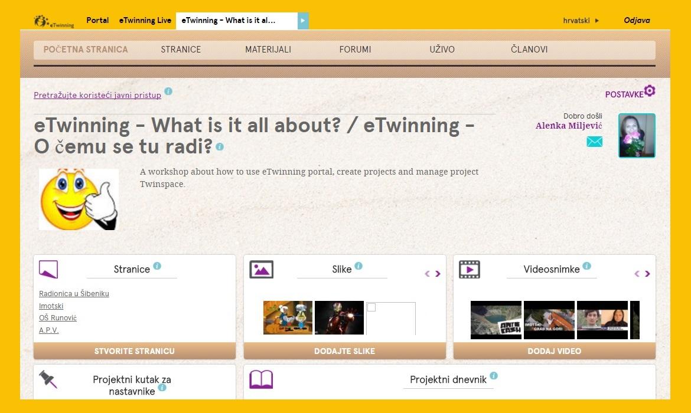Play the Imotski Grad na Gori video
The image size is (691, 413).
(549, 320)
